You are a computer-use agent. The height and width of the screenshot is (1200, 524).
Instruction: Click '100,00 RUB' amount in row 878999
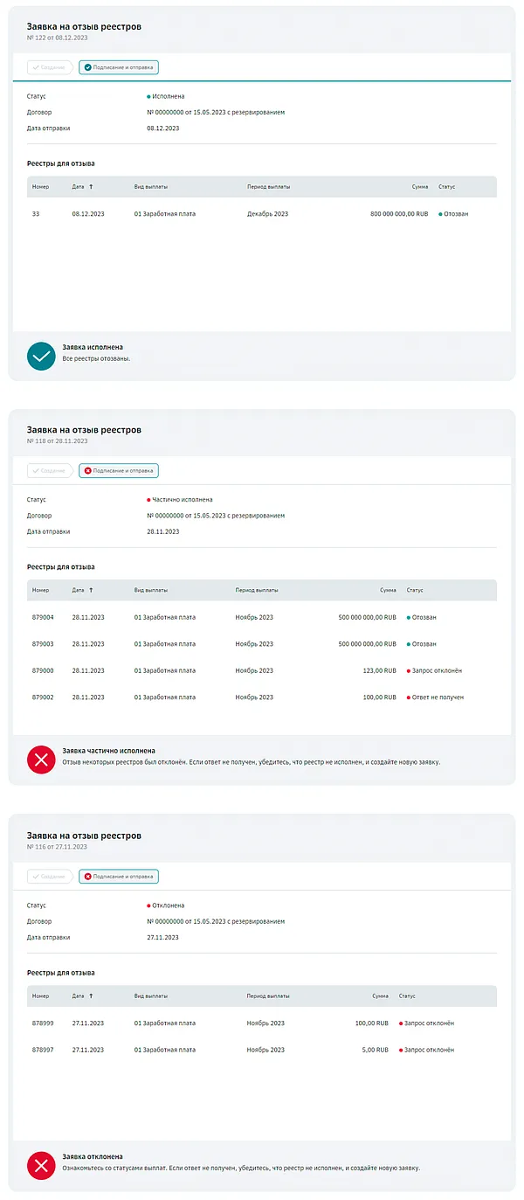pos(372,1023)
